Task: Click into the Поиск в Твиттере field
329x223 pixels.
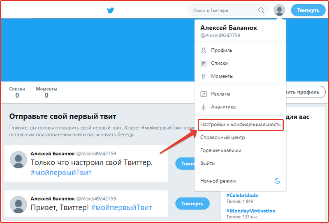Action: [x=225, y=10]
